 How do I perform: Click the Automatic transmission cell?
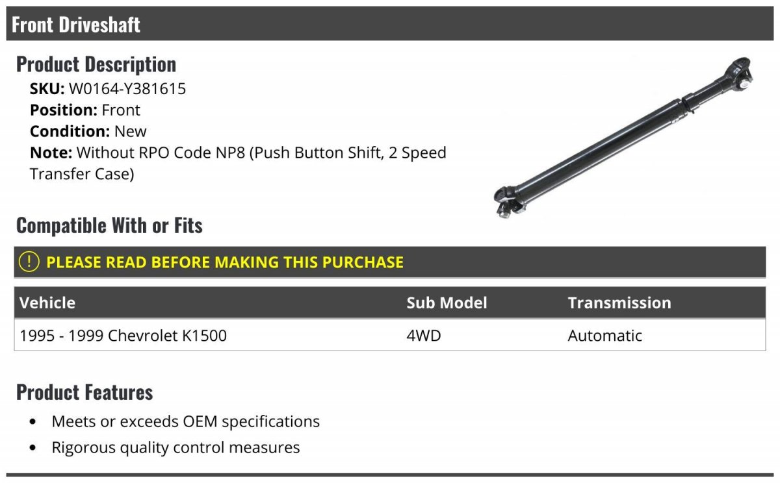tap(604, 336)
